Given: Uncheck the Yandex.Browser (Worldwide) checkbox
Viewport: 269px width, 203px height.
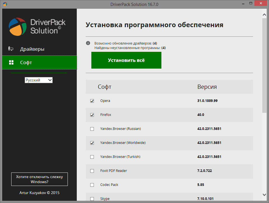Looking at the screenshot, I should [x=92, y=143].
